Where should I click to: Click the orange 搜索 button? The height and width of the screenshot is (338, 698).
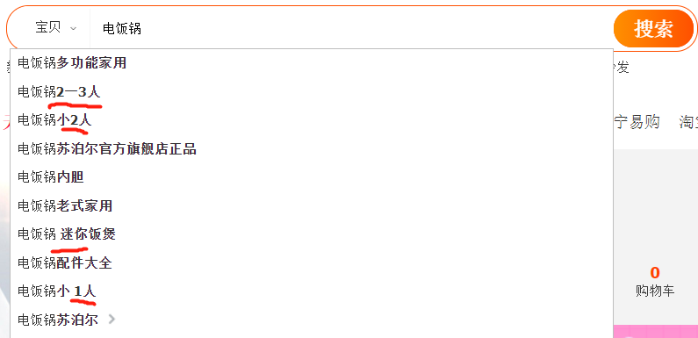point(653,28)
